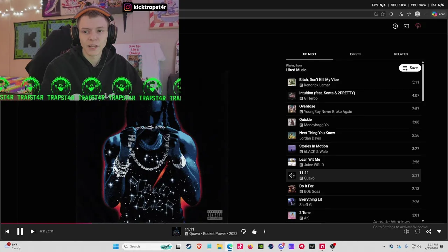Dislike the song 11.11

coord(244,231)
